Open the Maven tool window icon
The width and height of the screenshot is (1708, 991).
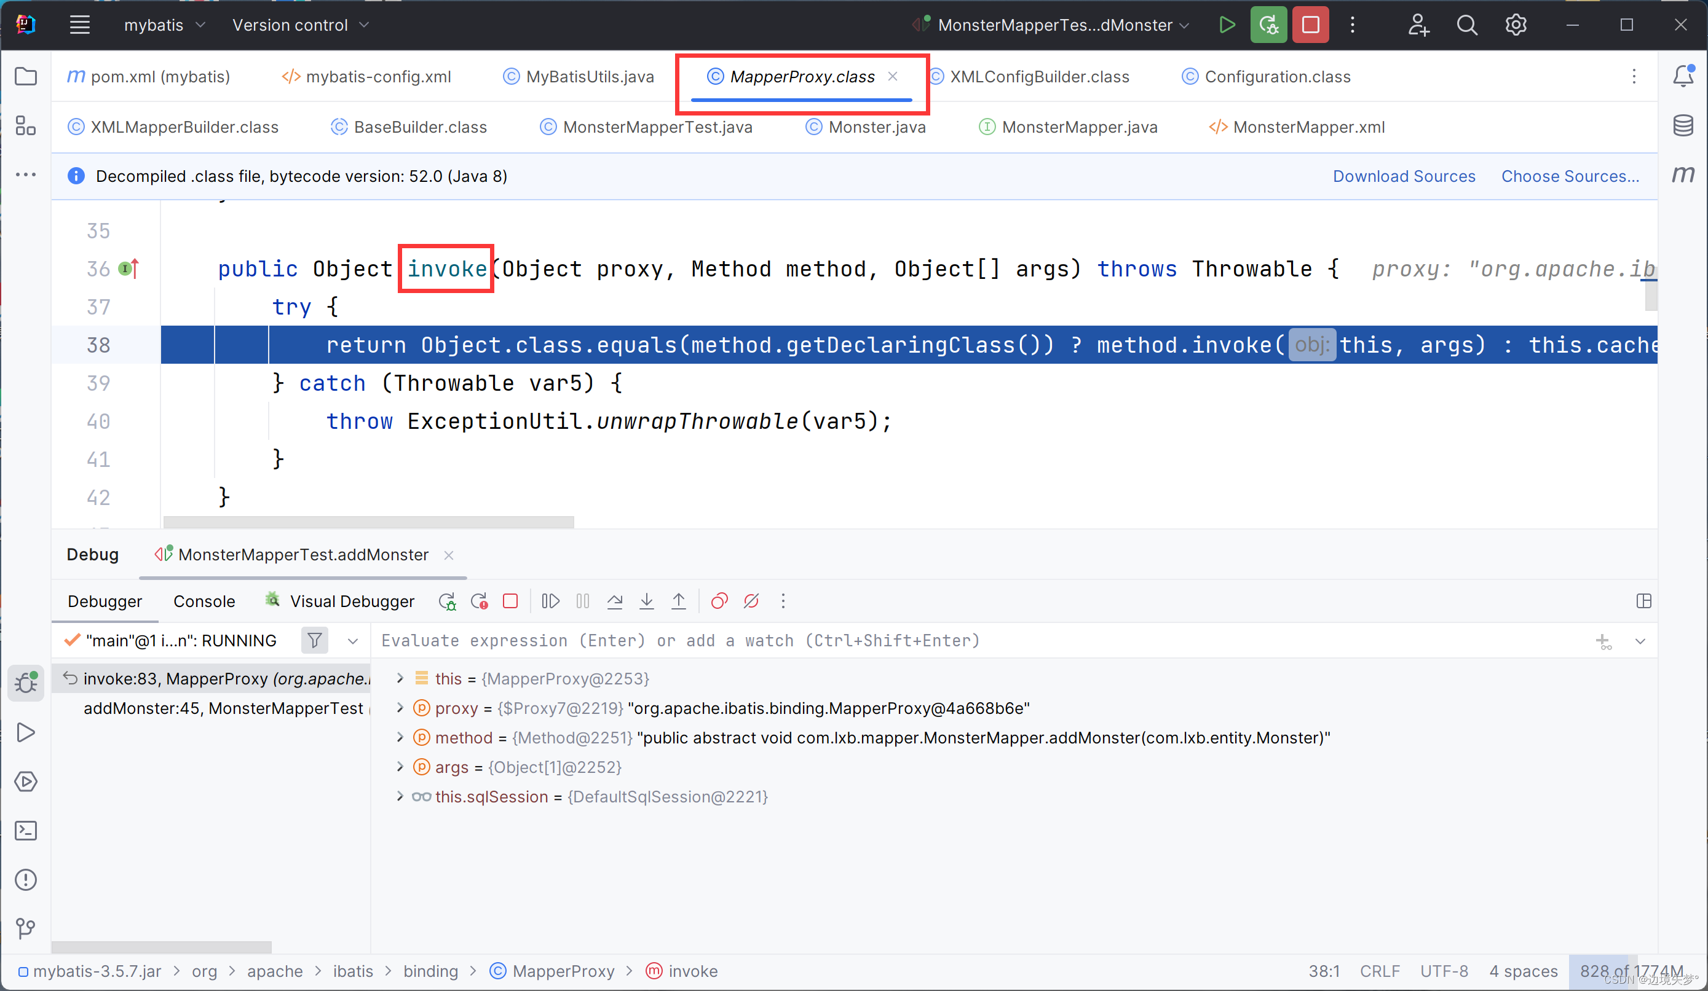click(x=1683, y=174)
